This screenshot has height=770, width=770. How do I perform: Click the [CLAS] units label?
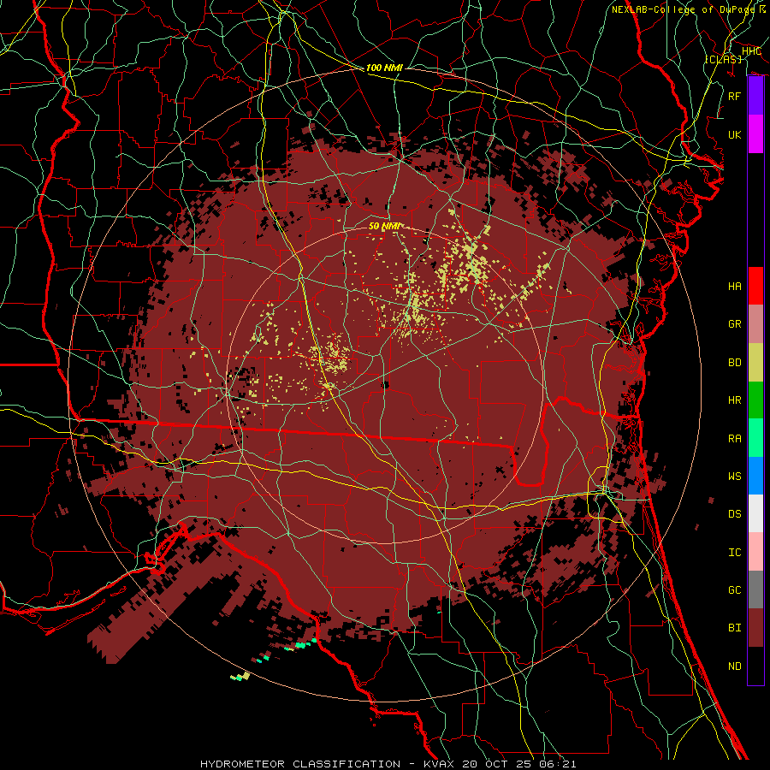point(723,59)
